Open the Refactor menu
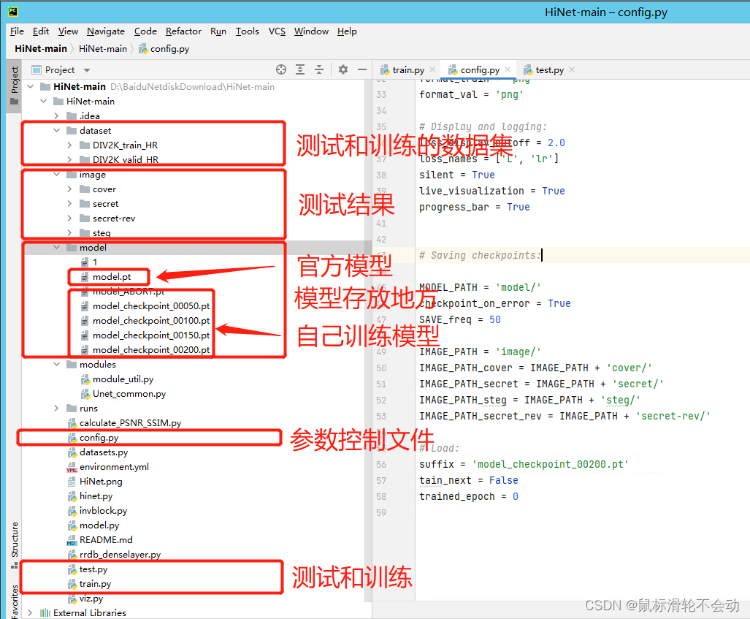Screen dimensions: 750x619 pyautogui.click(x=184, y=31)
